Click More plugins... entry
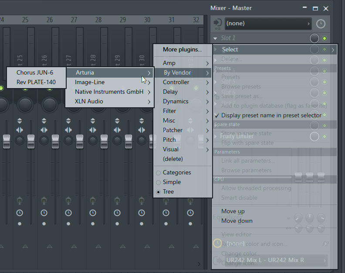Screen dimensions: 345x273 [x=183, y=50]
